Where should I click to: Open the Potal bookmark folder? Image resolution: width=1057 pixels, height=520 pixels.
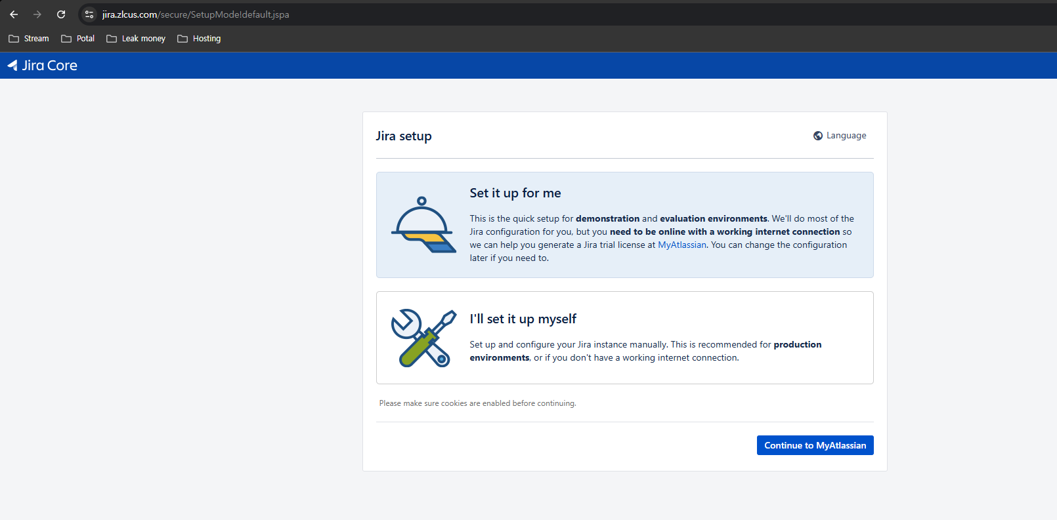click(78, 39)
